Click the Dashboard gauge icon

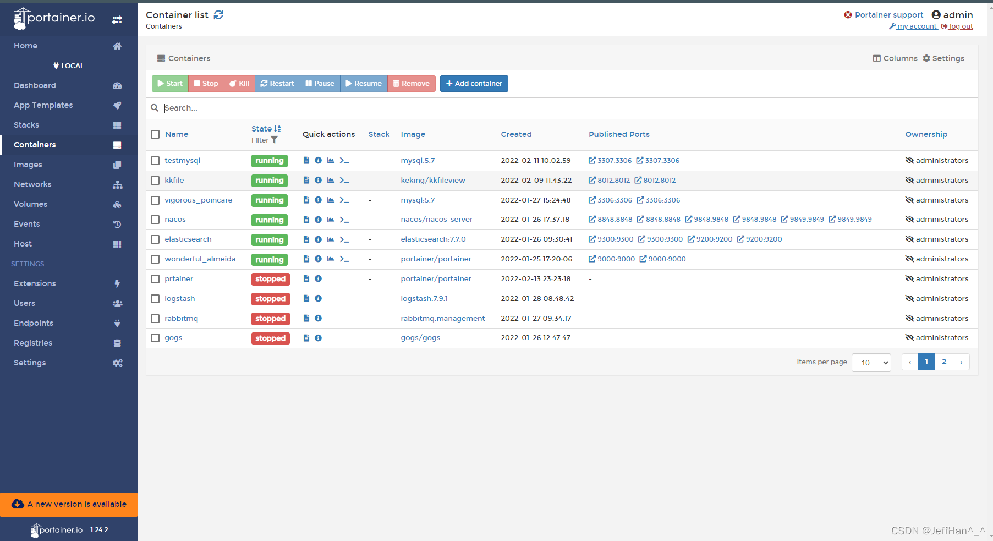[x=117, y=86]
